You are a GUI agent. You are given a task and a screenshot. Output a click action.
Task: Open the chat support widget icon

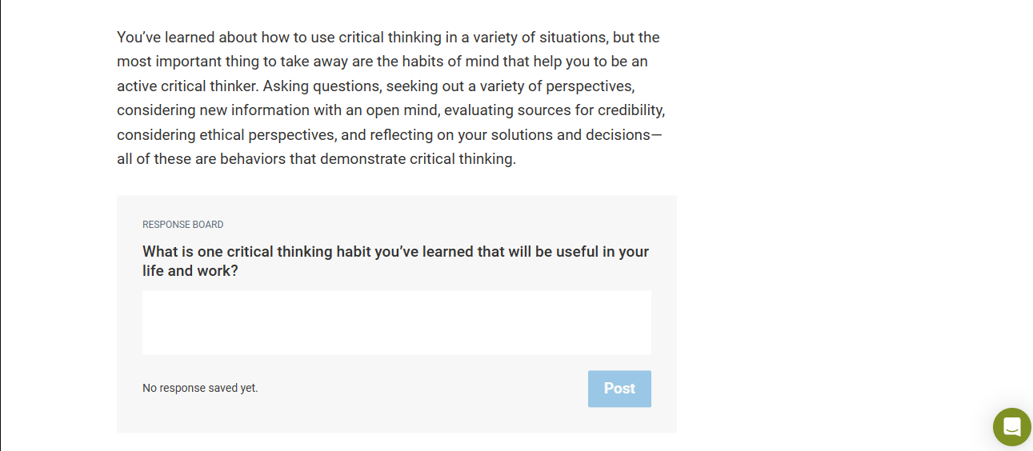point(1012,427)
